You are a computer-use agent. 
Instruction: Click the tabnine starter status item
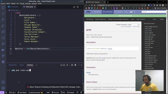(35, 92)
